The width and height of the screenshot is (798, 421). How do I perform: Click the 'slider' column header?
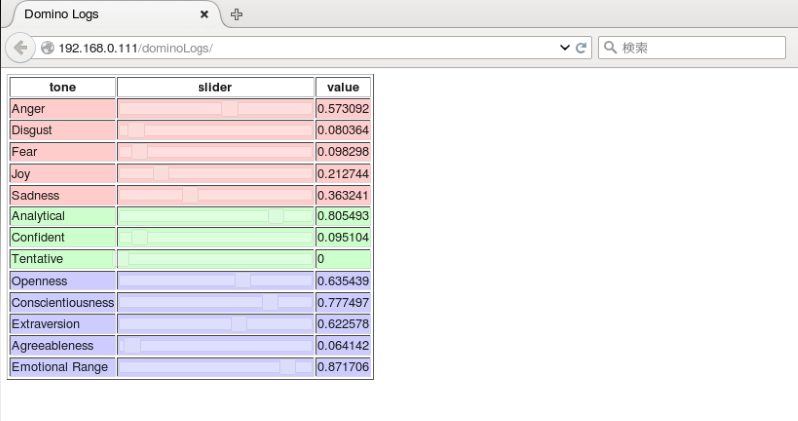click(x=215, y=87)
